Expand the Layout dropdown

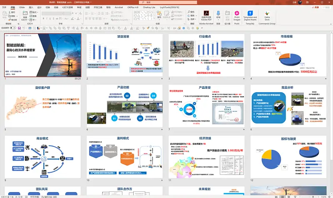click(x=33, y=12)
